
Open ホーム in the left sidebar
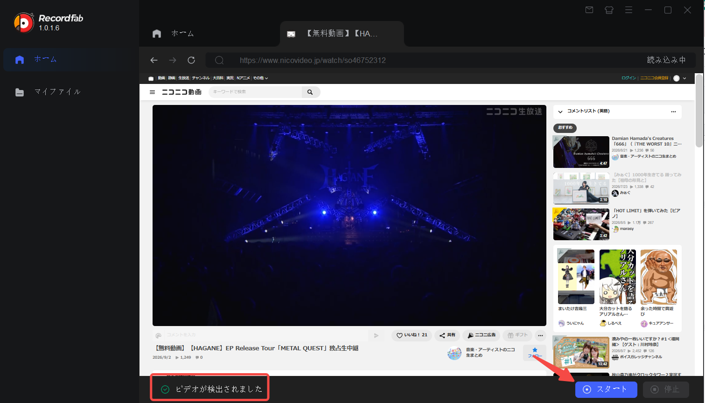(x=46, y=59)
